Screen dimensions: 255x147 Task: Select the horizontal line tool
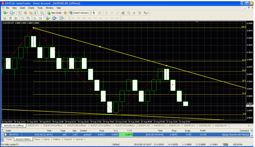tap(112, 13)
